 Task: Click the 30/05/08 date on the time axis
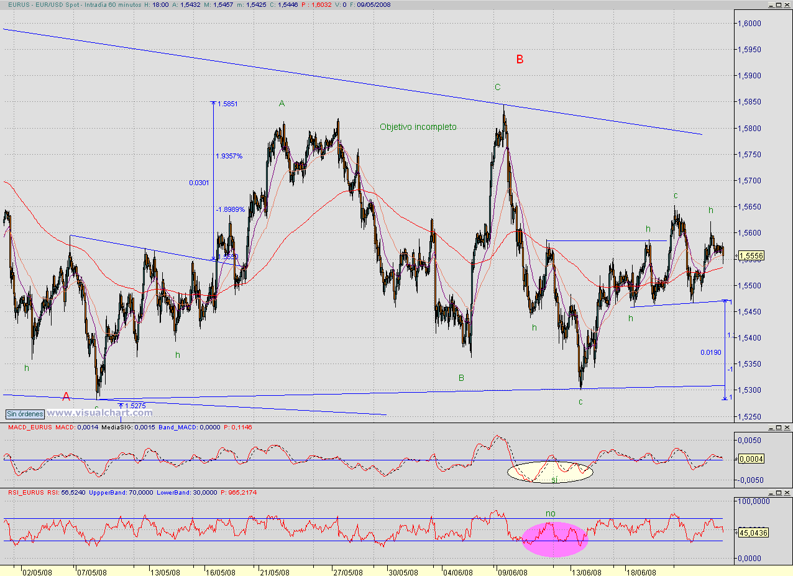pos(403,572)
